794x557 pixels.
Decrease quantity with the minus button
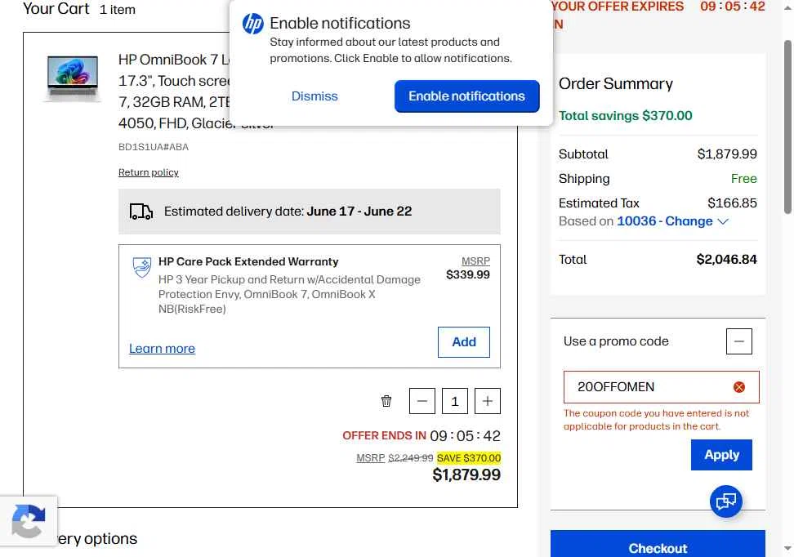pos(422,401)
